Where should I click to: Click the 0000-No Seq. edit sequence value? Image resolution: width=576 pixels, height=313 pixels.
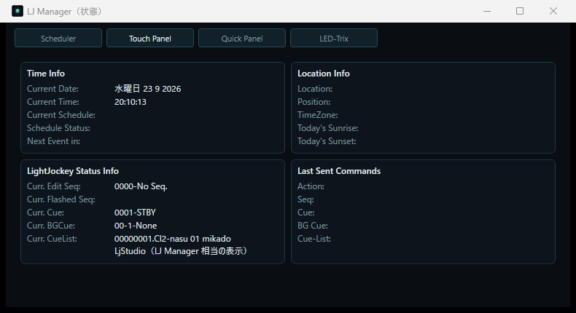coord(141,186)
